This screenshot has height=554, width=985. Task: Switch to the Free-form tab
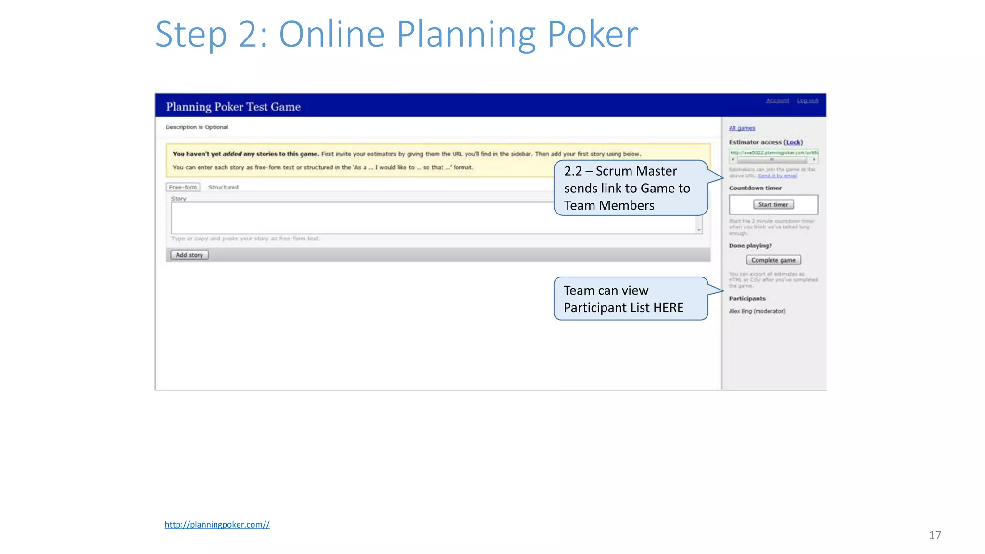point(183,187)
